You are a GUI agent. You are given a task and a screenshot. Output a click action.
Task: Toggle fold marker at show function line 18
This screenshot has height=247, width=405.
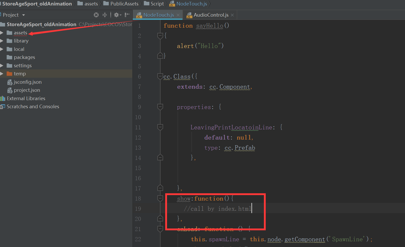[x=160, y=198]
